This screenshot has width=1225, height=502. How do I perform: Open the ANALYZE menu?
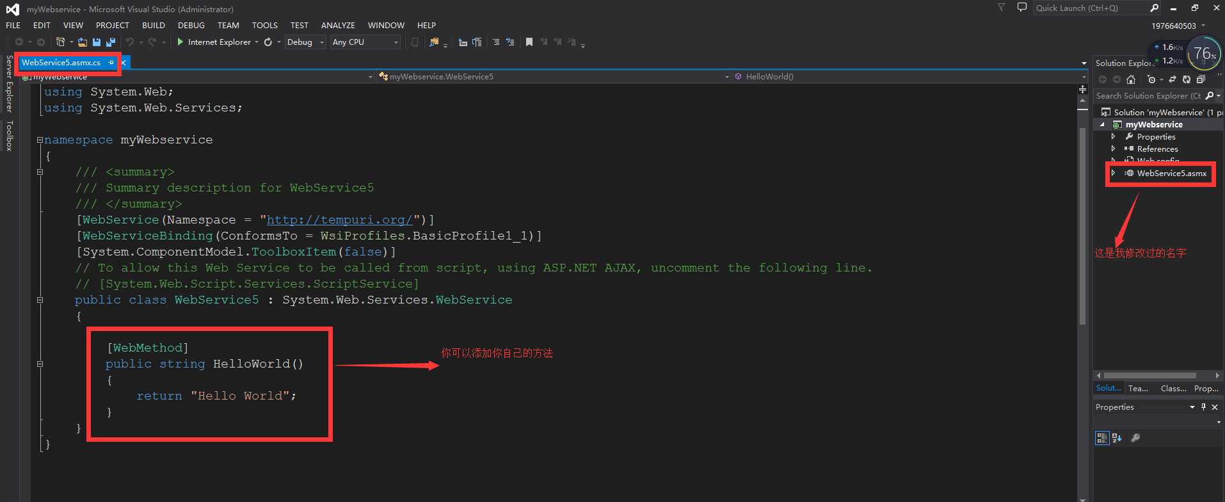(338, 25)
